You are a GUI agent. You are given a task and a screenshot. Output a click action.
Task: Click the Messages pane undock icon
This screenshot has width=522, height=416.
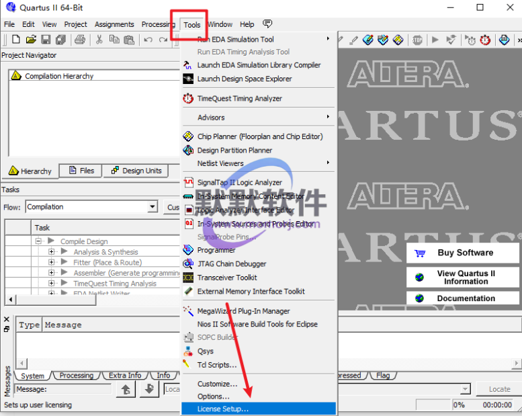pos(6,329)
